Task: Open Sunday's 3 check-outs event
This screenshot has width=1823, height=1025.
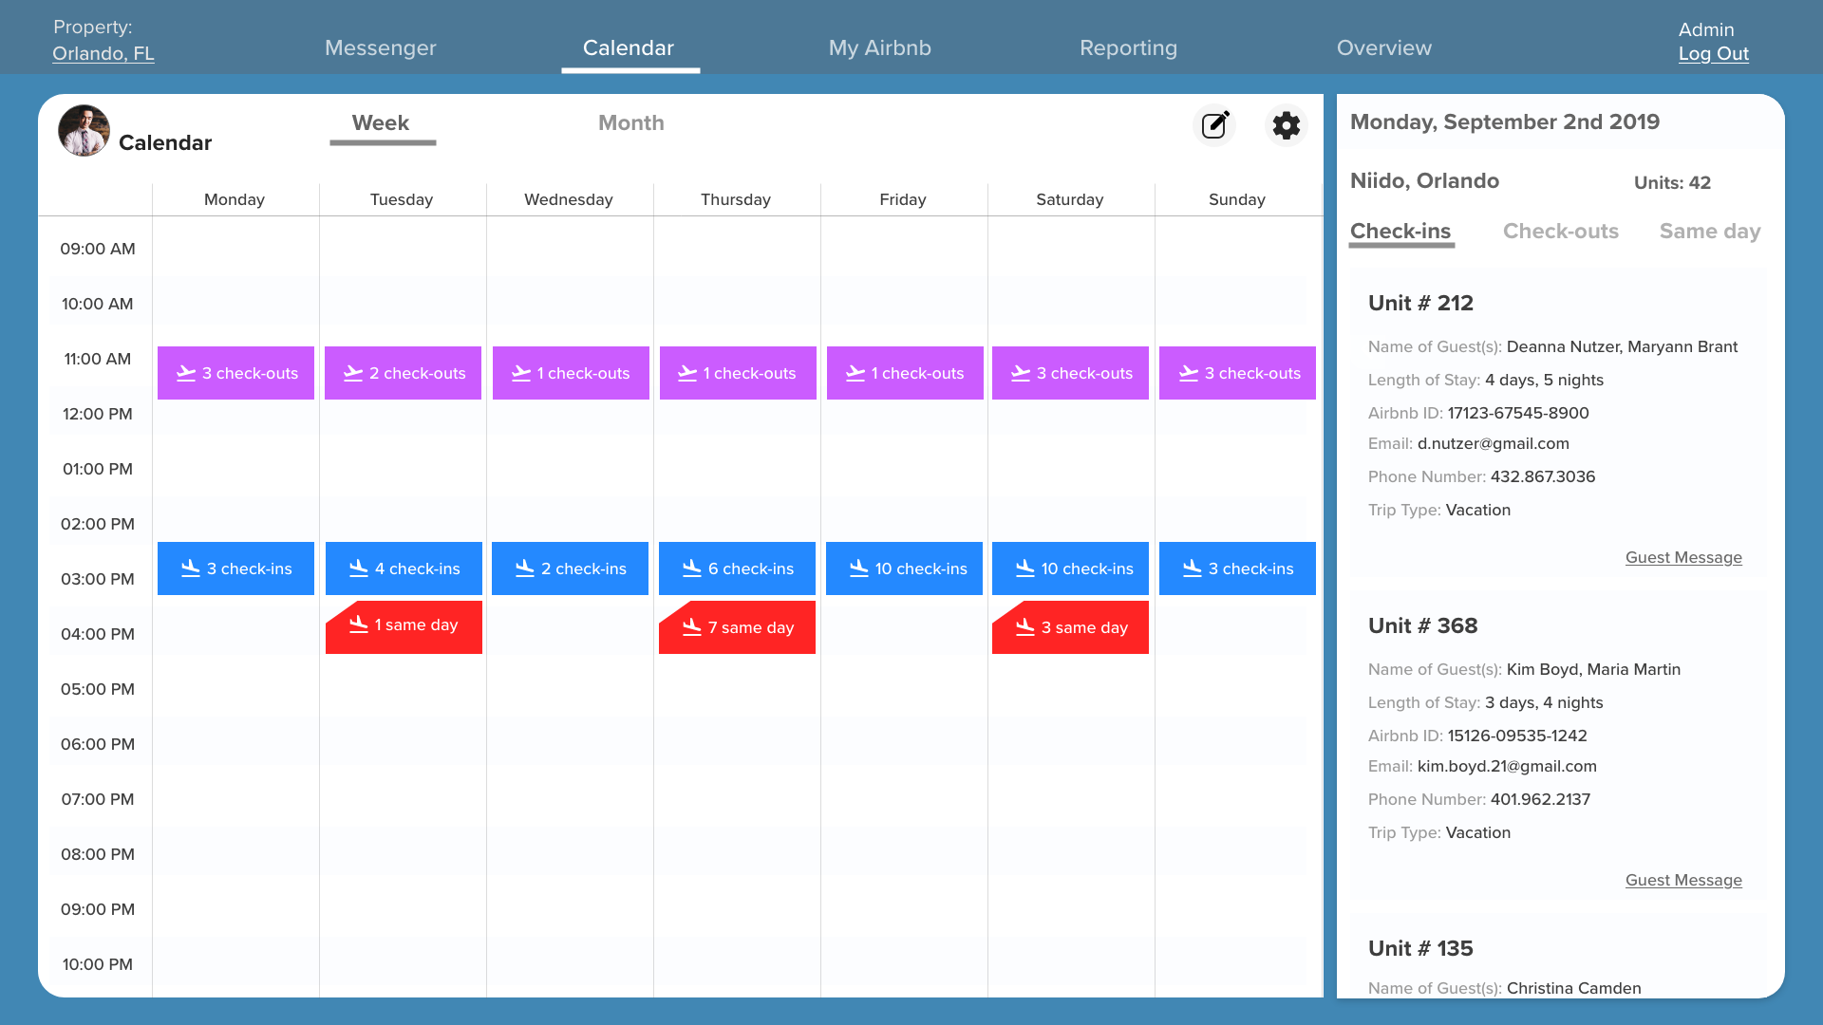Action: pos(1237,373)
